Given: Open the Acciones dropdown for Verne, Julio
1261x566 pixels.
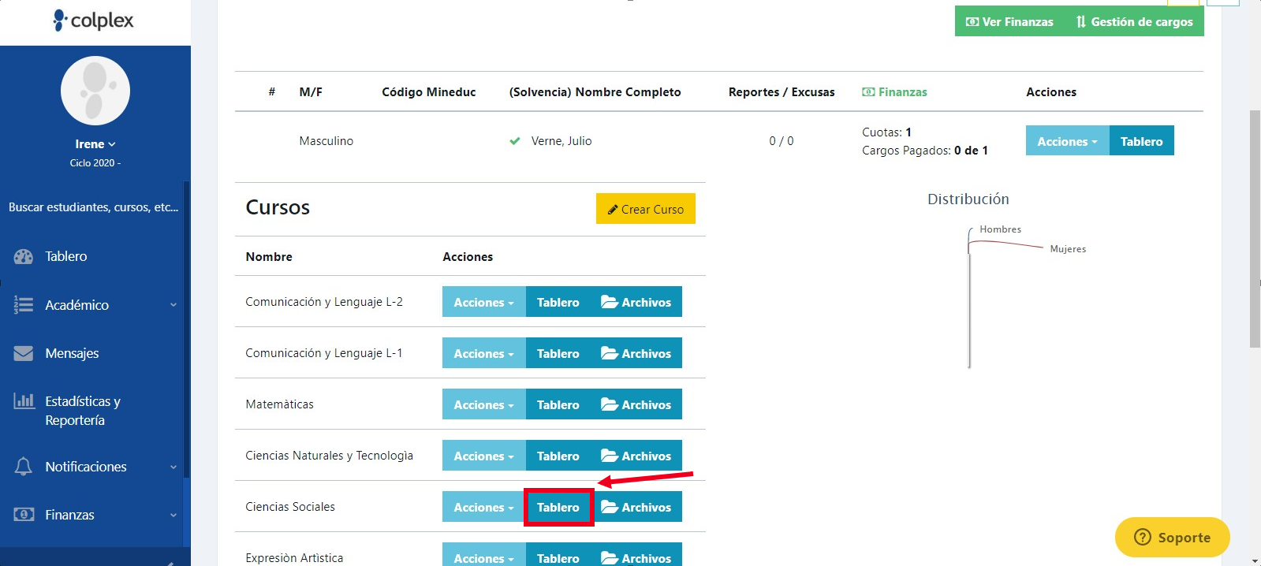Looking at the screenshot, I should [1067, 140].
